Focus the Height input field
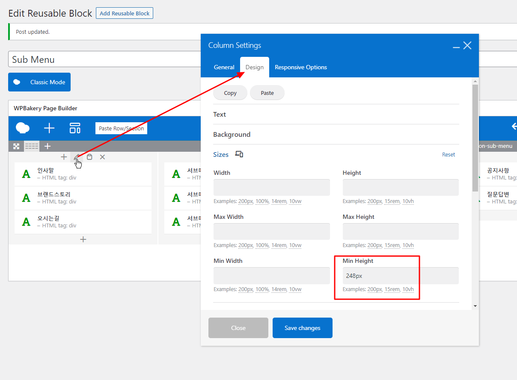This screenshot has height=380, width=517. [x=401, y=187]
